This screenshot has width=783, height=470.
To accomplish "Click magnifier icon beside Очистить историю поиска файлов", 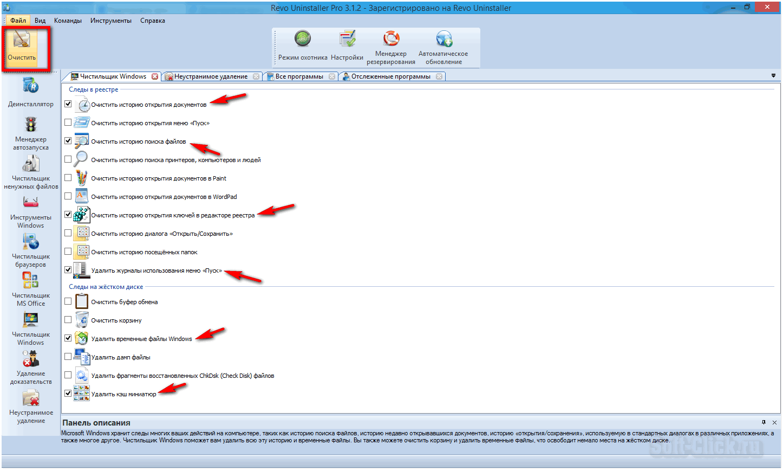I will pyautogui.click(x=82, y=141).
